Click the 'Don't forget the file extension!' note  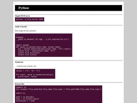coord(25,31)
